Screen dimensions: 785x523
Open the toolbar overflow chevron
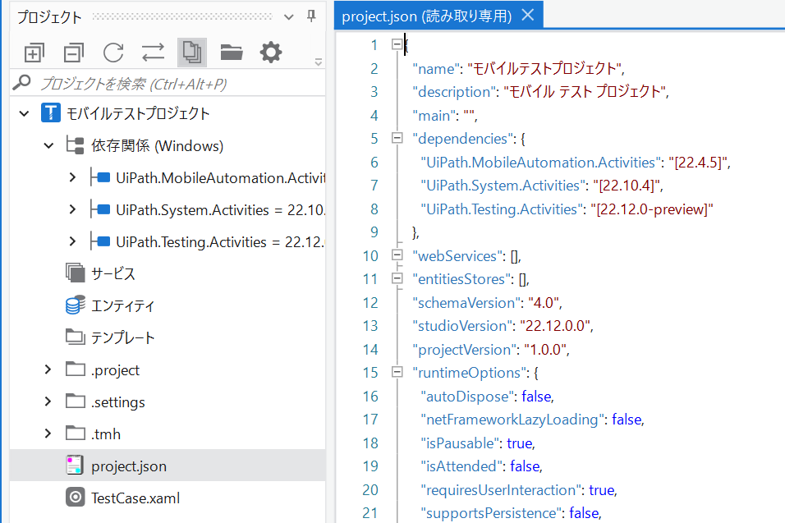click(318, 62)
